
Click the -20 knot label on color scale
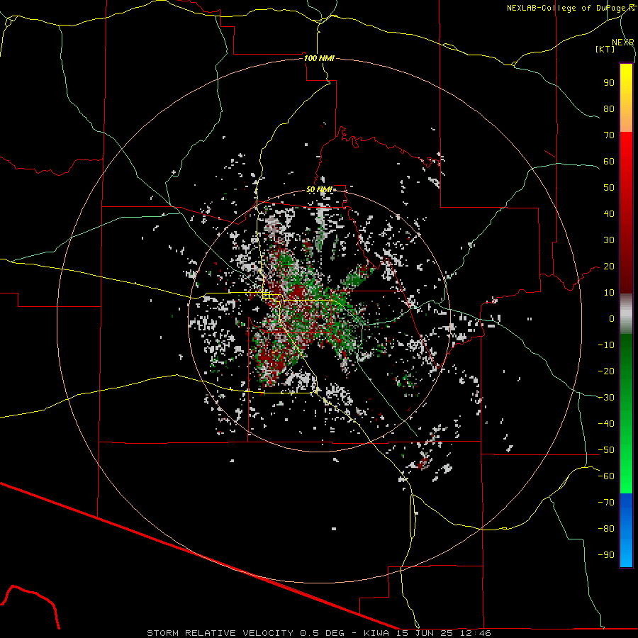pos(606,371)
